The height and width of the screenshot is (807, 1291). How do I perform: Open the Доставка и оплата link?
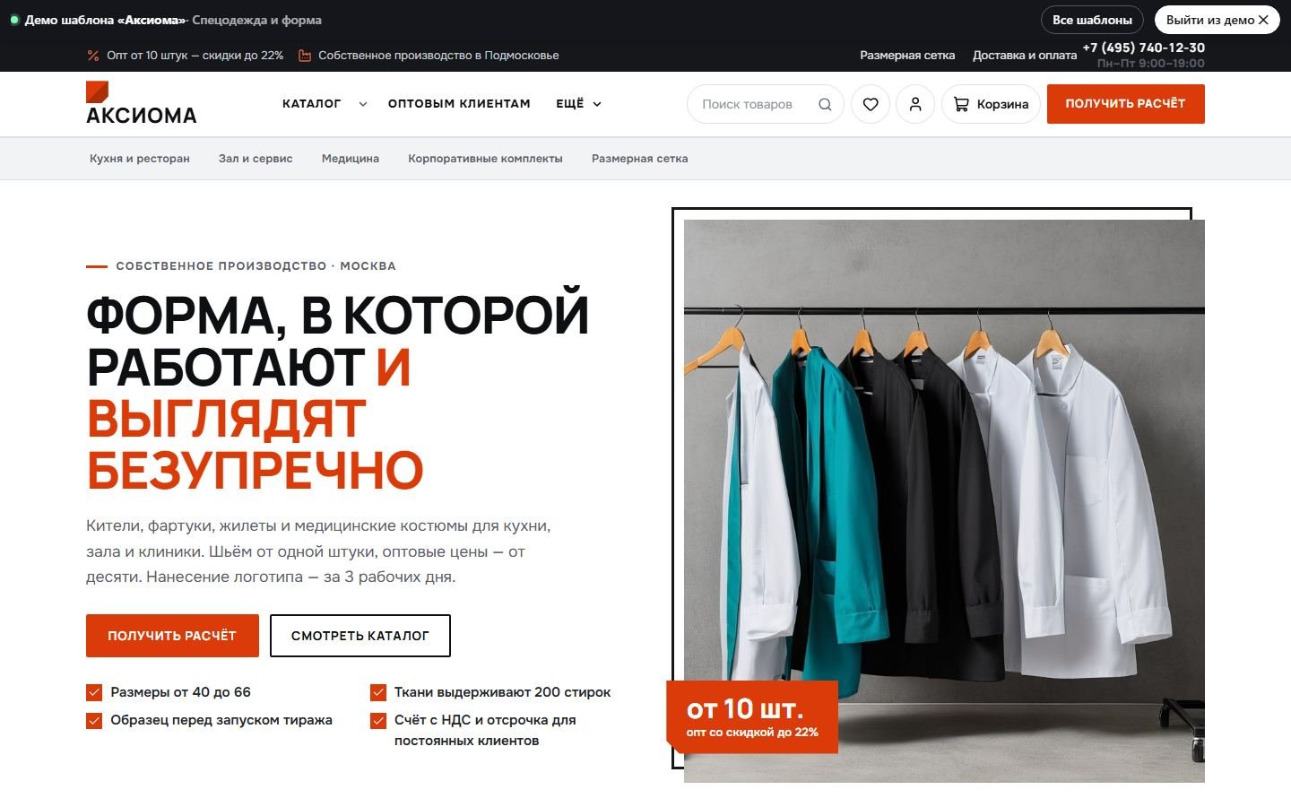[1025, 56]
